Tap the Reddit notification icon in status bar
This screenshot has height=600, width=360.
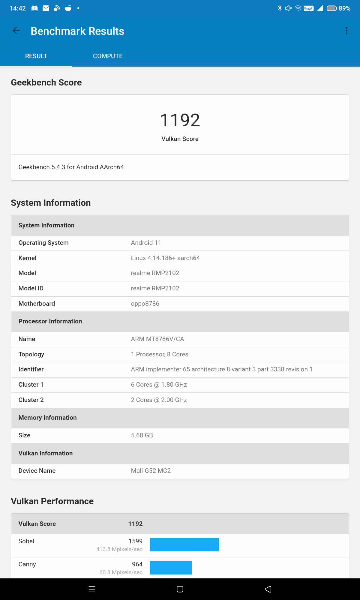68,8
